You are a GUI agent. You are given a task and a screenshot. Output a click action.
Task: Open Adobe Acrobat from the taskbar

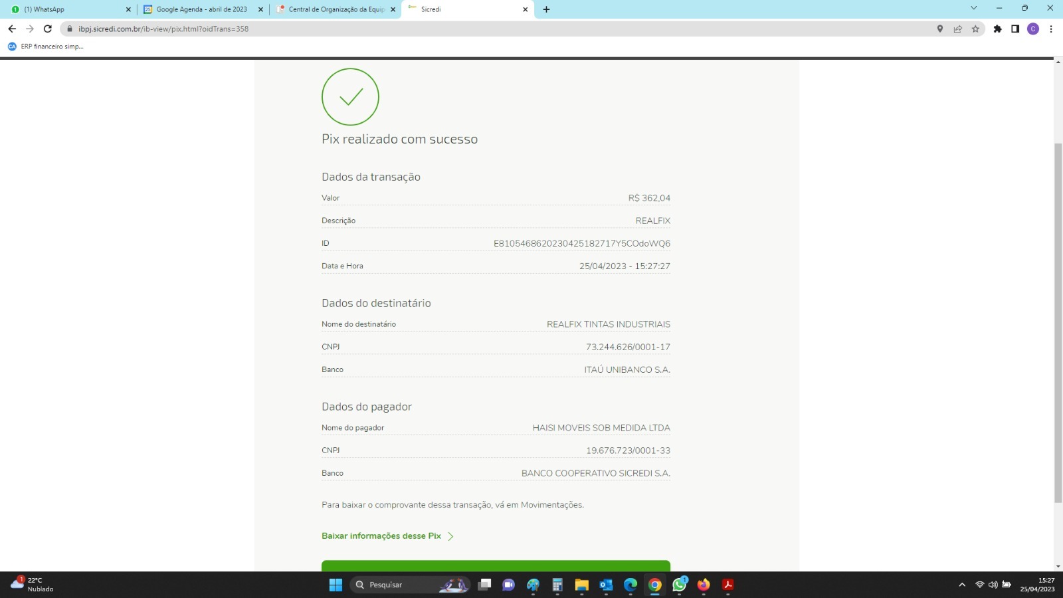click(727, 585)
